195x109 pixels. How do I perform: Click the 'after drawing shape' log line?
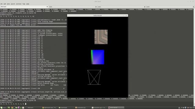click(45, 21)
